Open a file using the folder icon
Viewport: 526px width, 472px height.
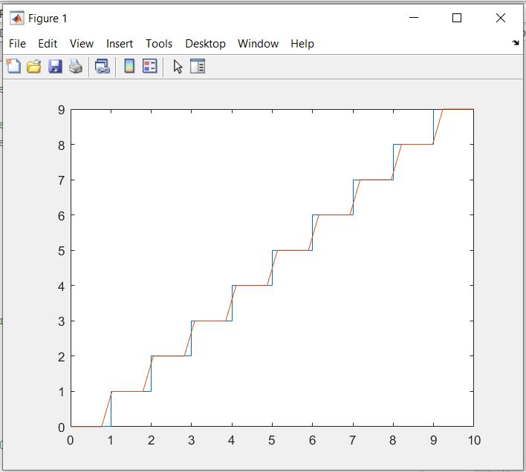(33, 67)
